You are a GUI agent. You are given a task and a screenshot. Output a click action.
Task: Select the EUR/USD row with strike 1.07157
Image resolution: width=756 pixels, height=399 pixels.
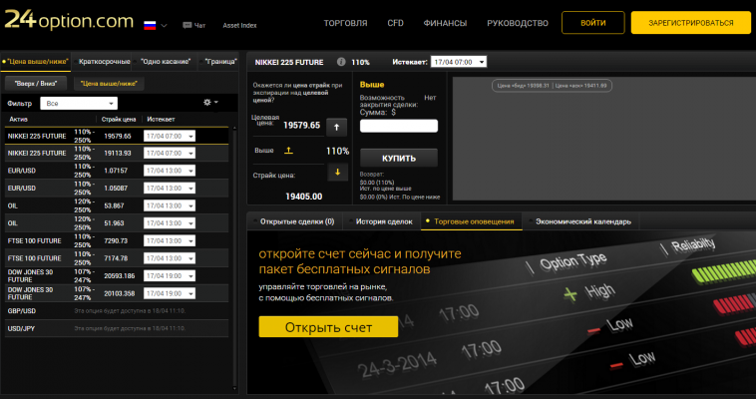[117, 171]
